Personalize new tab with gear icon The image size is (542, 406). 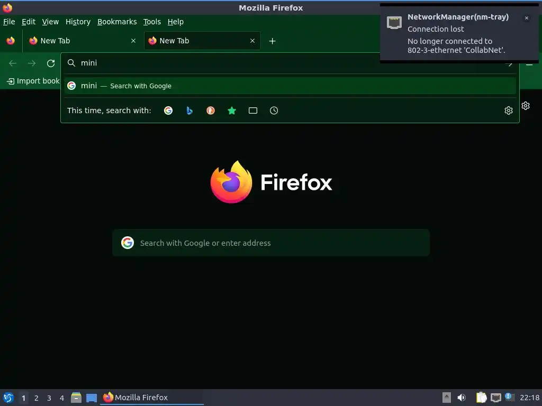[x=526, y=106]
